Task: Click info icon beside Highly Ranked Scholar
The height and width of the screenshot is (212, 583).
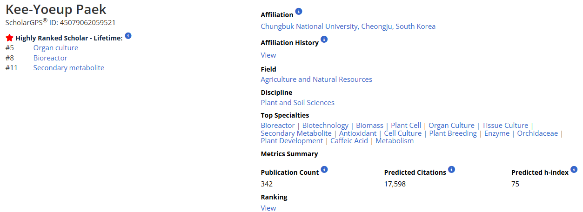Action: [128, 35]
